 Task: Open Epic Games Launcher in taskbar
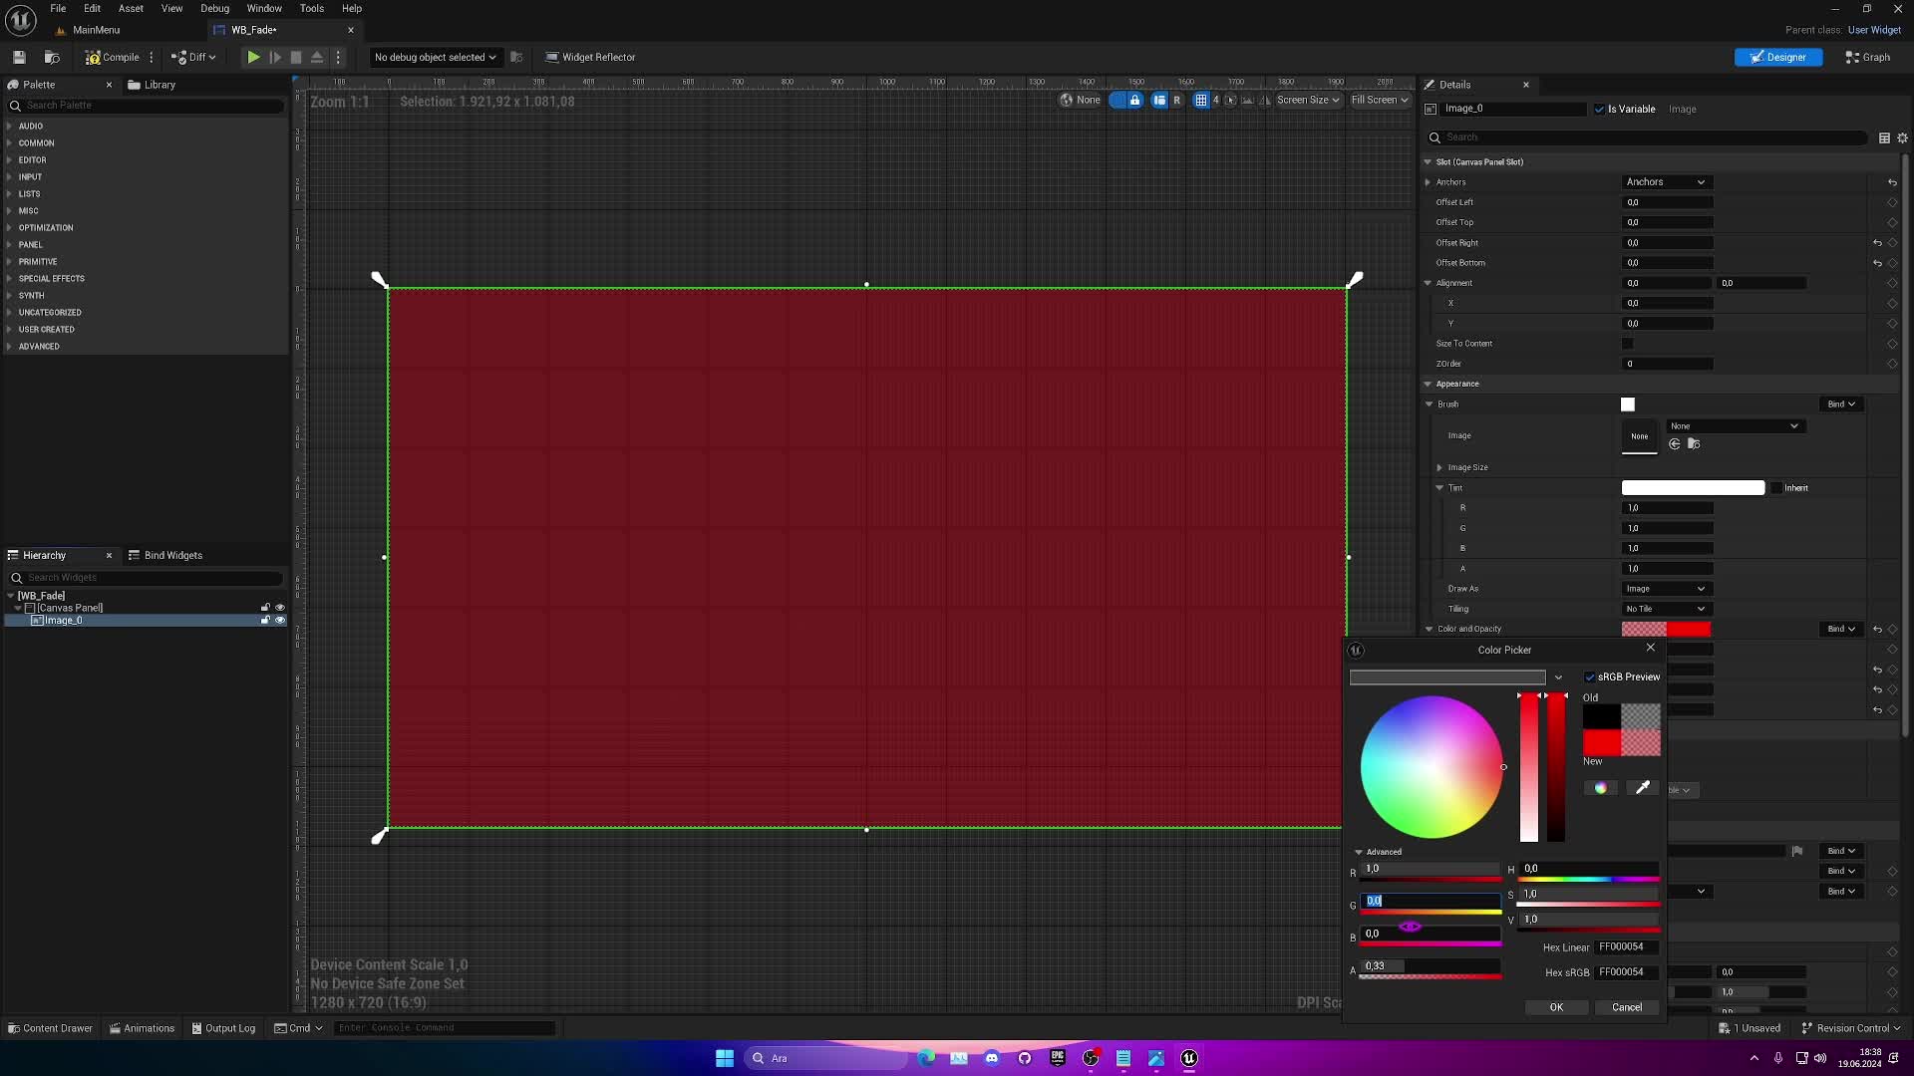[1058, 1058]
